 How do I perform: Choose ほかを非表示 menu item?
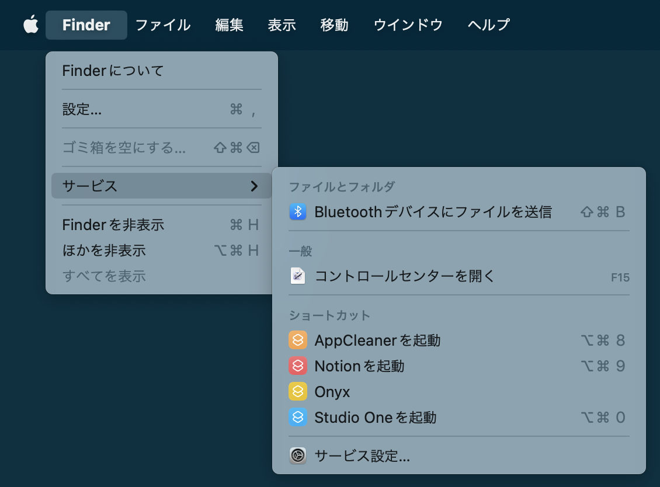click(104, 251)
